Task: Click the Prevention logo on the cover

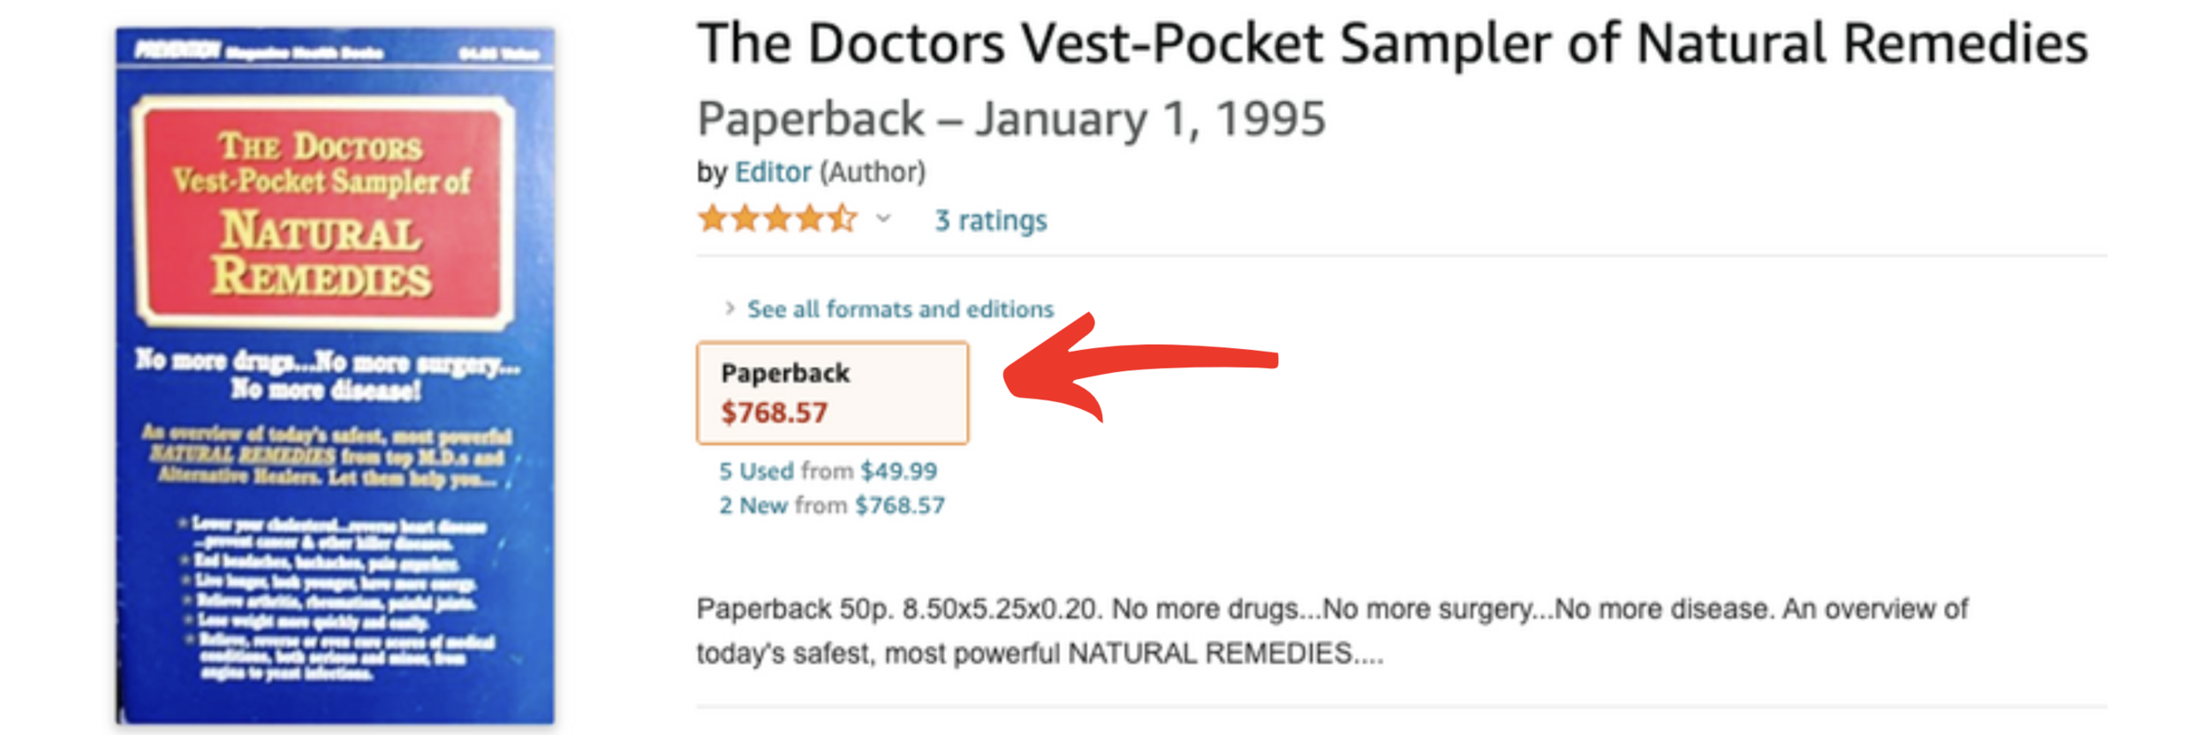Action: [x=178, y=50]
